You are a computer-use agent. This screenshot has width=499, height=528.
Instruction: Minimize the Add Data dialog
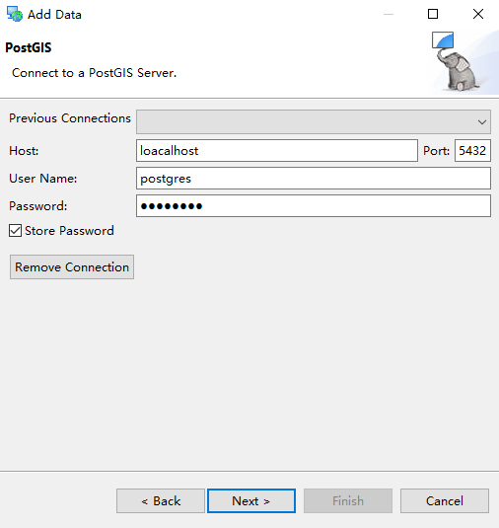tap(389, 14)
